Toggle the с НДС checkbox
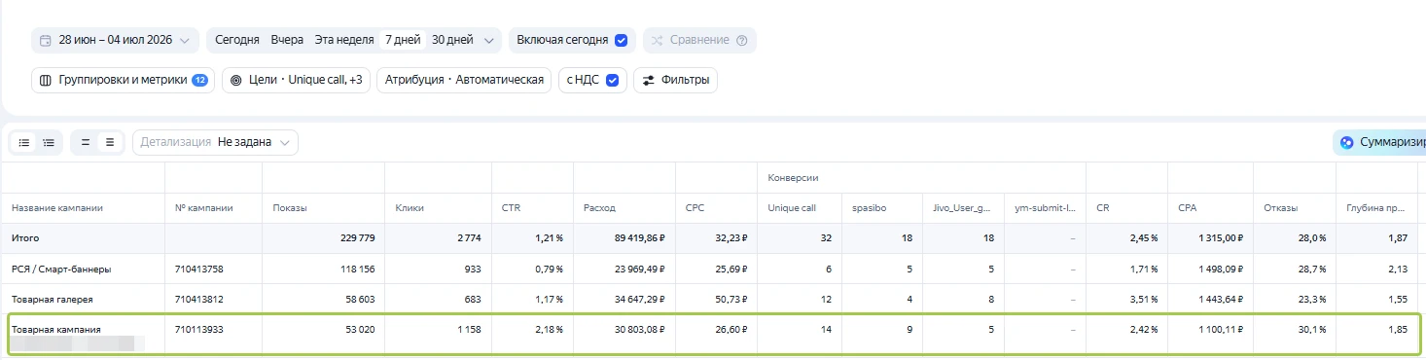The width and height of the screenshot is (1426, 360). (x=612, y=80)
